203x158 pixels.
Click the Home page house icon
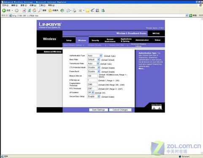coord(34,11)
